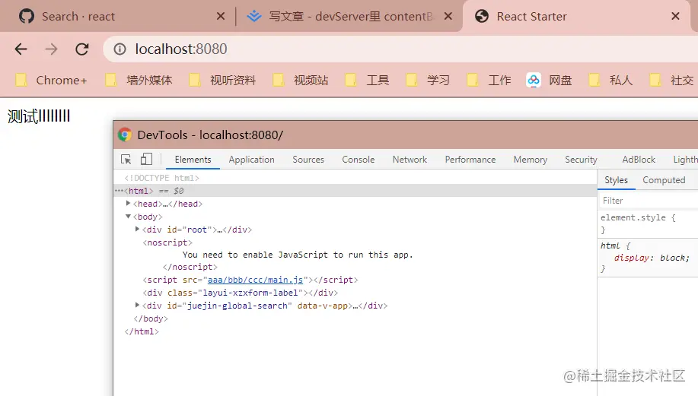Screen dimensions: 698x396
Task: Open the 社交 bookmark folder
Action: pos(671,81)
